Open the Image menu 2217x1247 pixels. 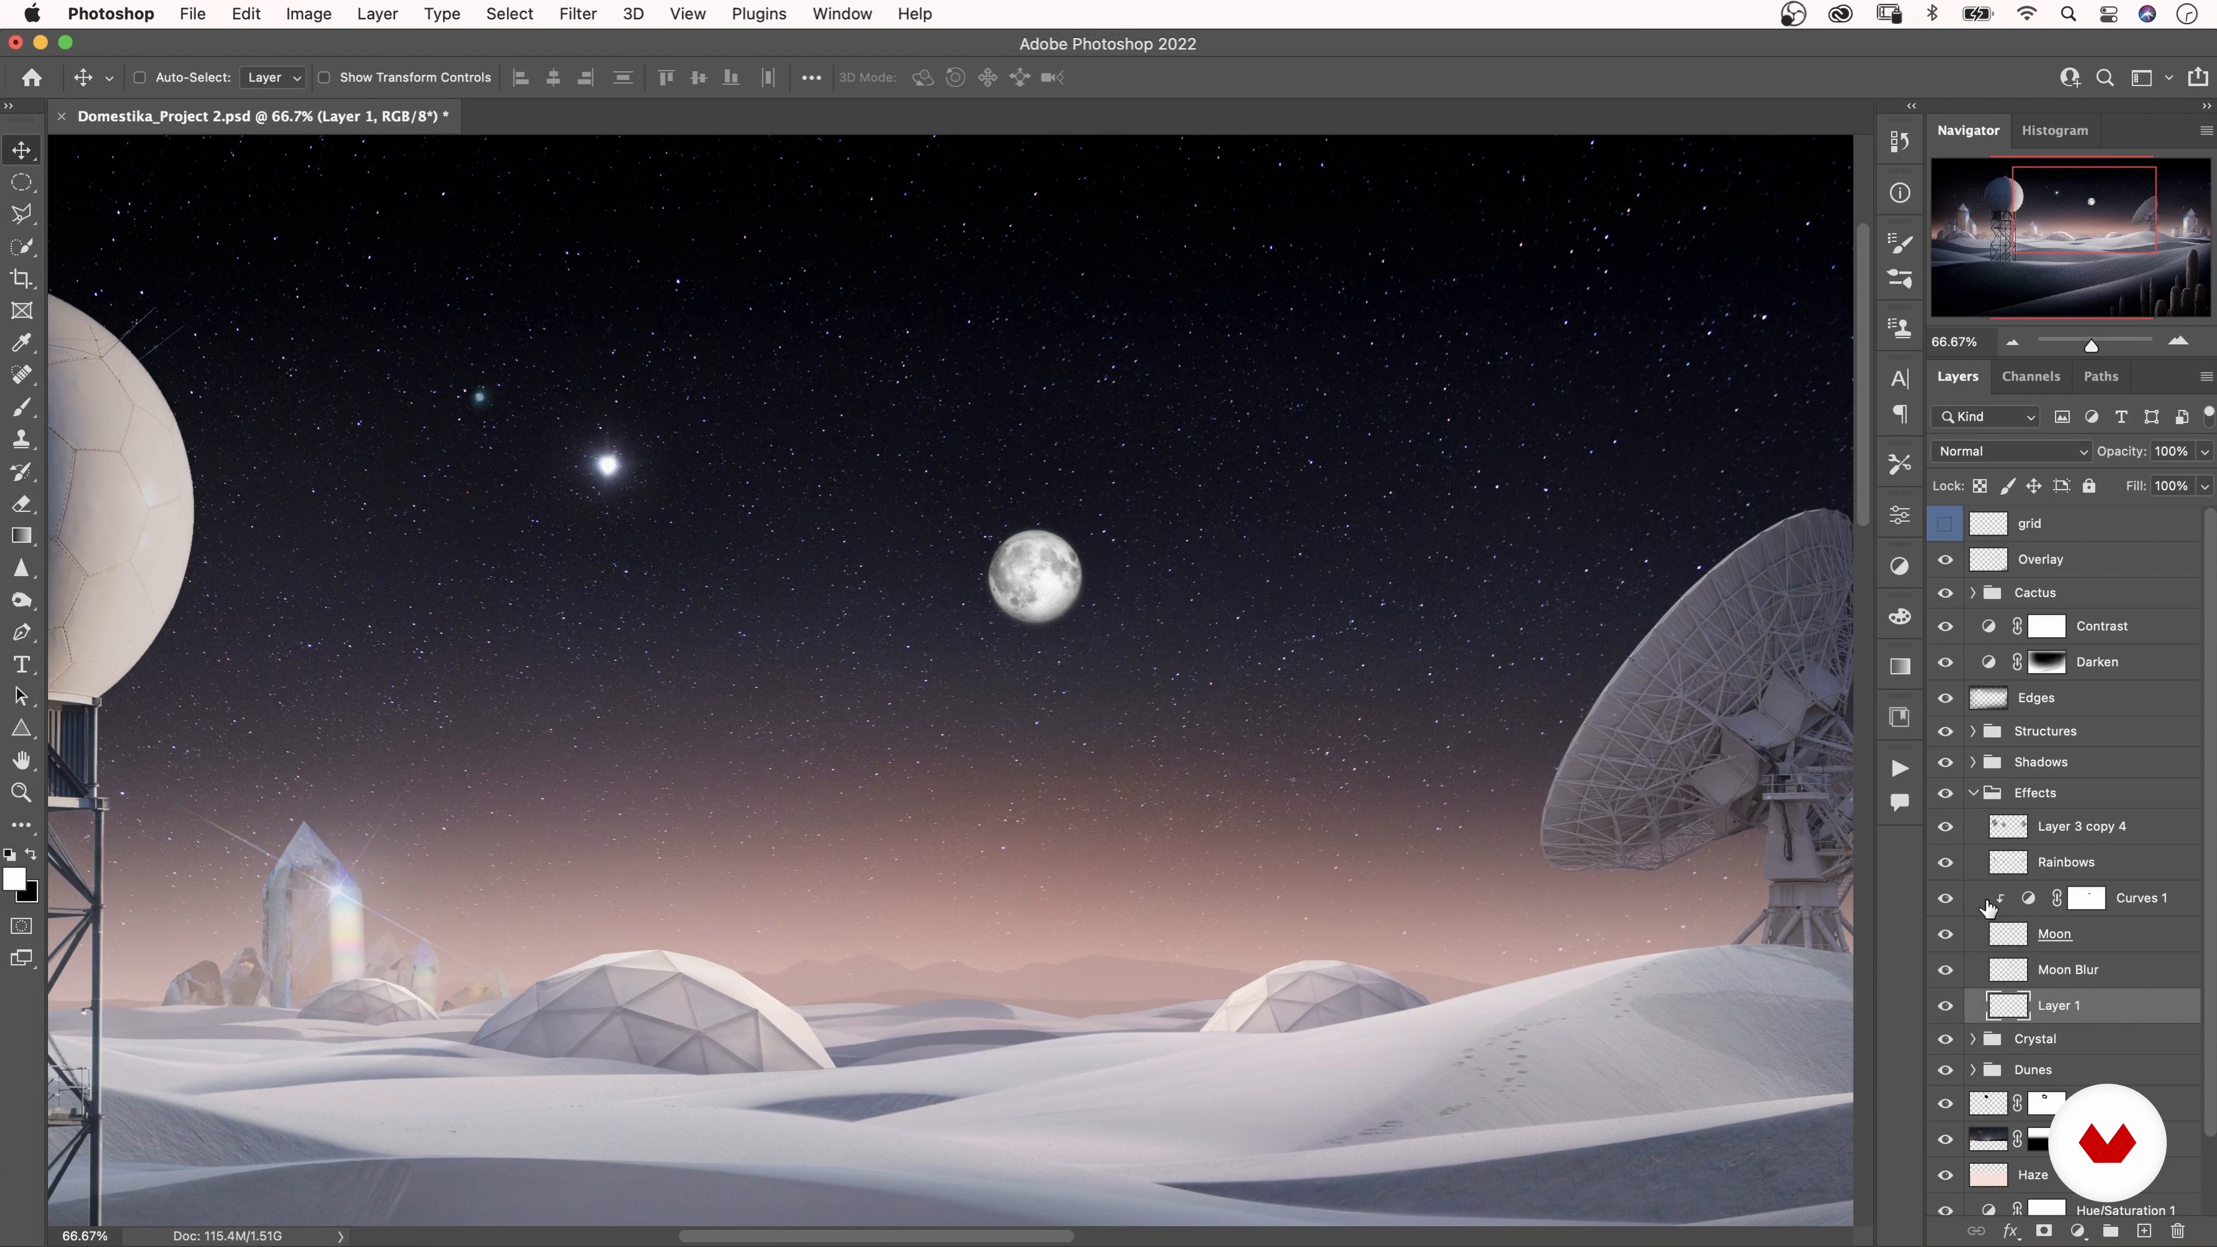(308, 14)
